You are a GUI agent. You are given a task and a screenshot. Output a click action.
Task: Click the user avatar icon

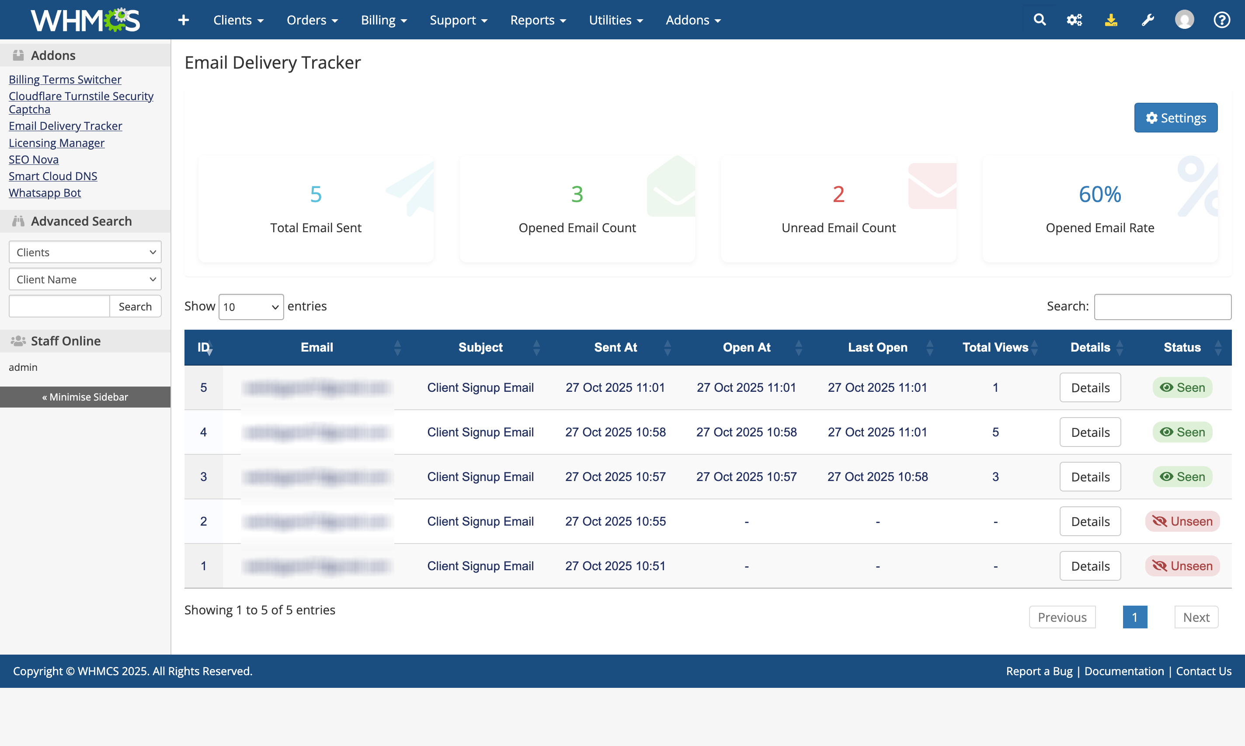[1184, 20]
